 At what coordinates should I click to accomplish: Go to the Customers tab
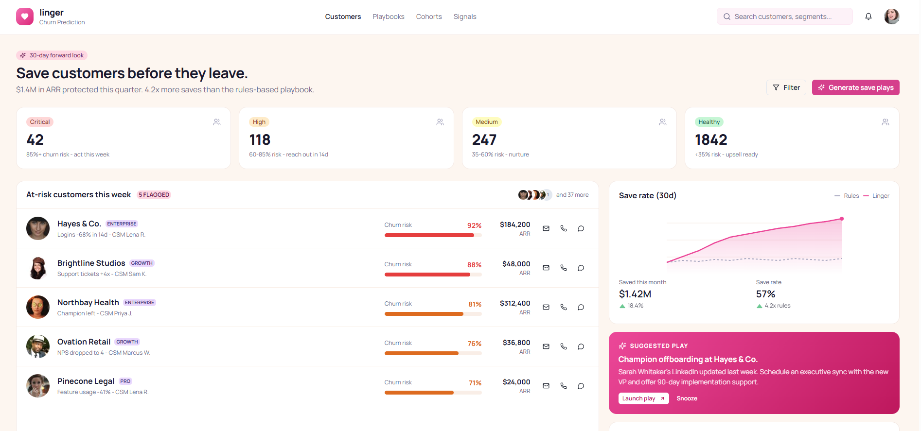pyautogui.click(x=343, y=17)
